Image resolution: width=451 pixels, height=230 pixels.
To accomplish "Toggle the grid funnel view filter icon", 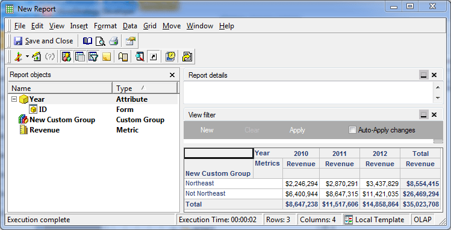I will point(93,57).
